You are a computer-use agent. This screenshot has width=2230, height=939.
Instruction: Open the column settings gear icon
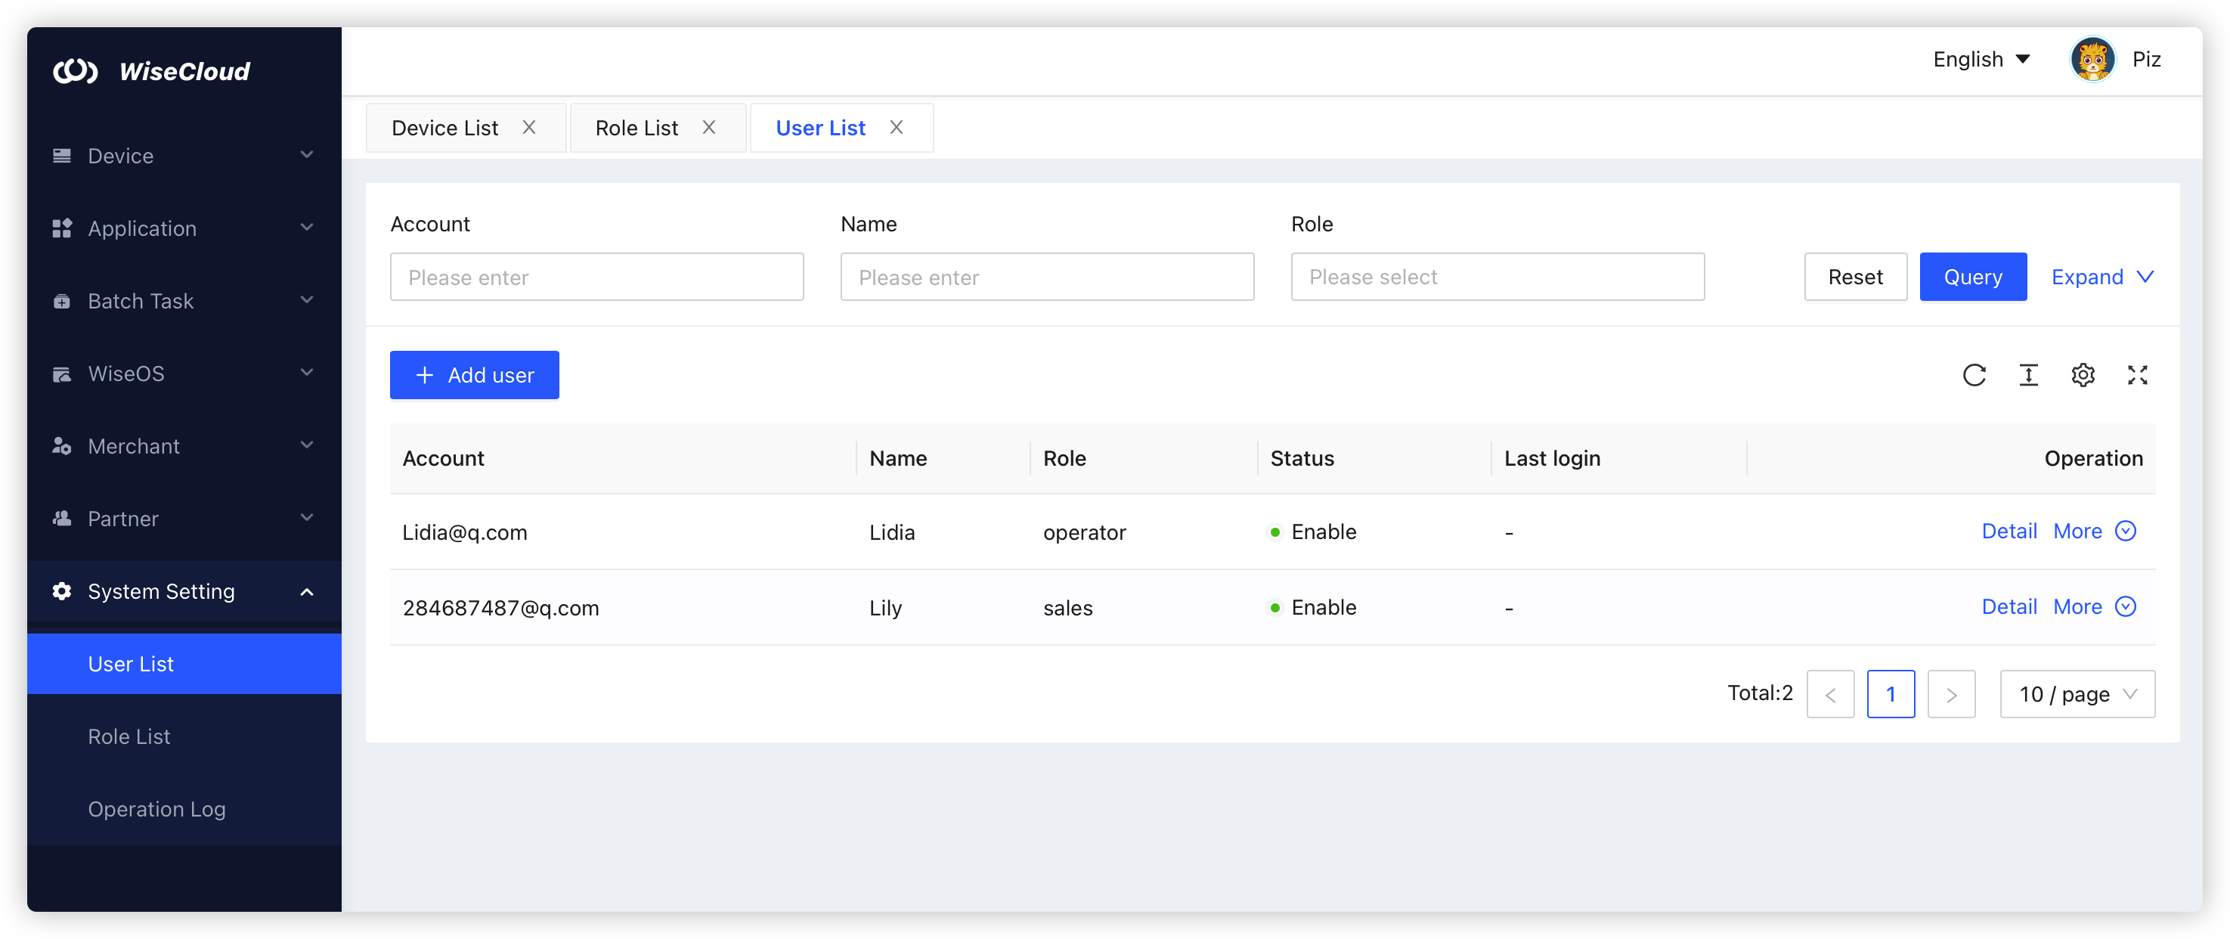pos(2083,375)
